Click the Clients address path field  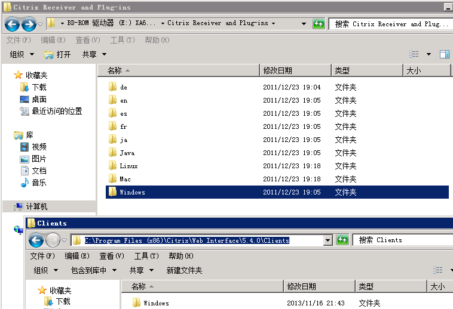click(x=198, y=240)
